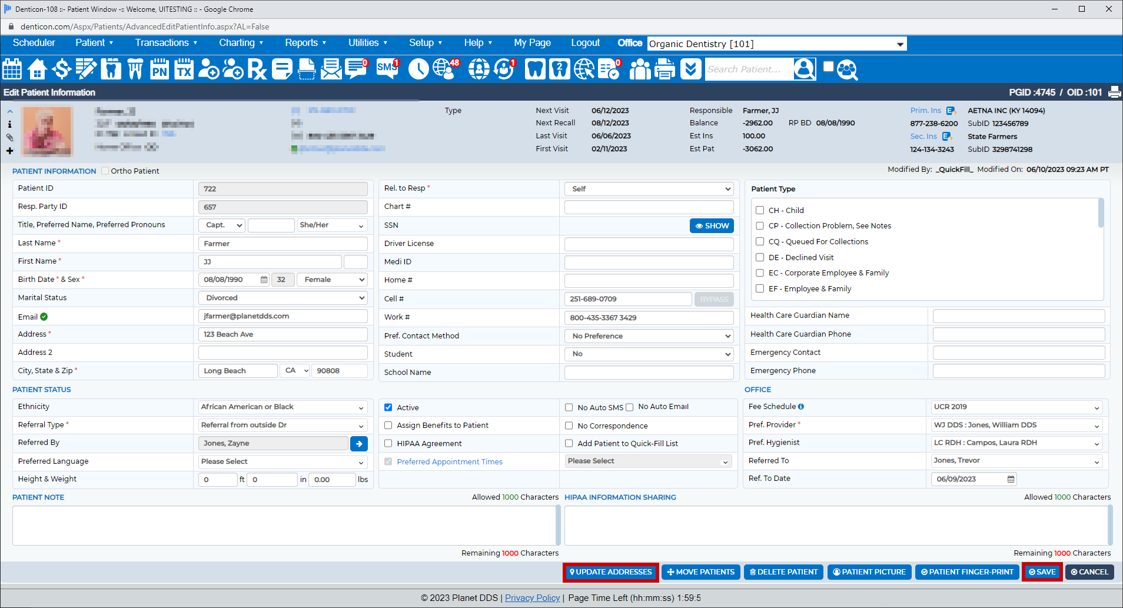1123x608 pixels.
Task: Open the envelope letter icon
Action: [331, 69]
